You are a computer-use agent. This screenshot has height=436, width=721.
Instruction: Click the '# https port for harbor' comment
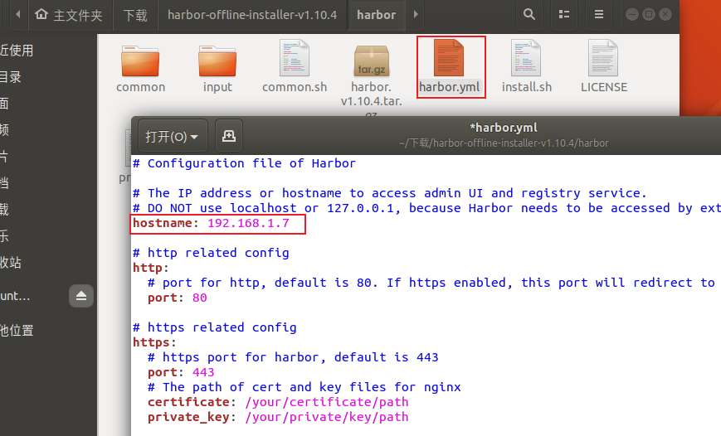tap(293, 357)
